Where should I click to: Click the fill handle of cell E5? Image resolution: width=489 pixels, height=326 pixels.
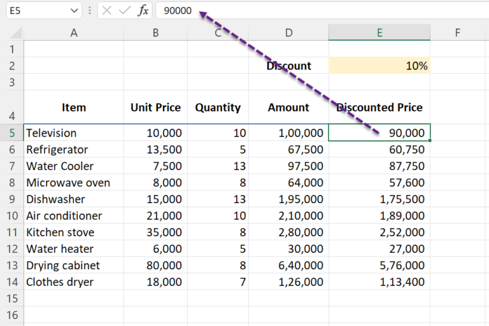(430, 141)
